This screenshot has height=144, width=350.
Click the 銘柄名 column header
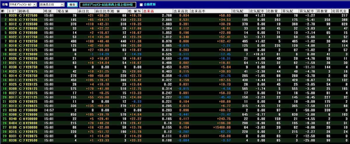point(24,11)
